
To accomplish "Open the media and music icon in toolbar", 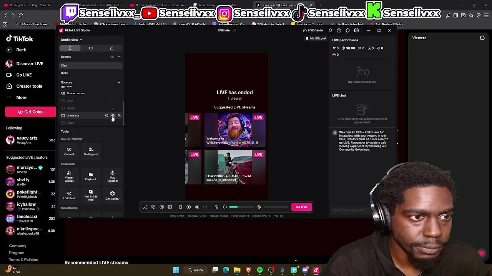I will (153, 207).
